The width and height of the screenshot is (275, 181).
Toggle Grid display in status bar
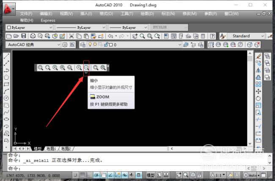(82, 175)
